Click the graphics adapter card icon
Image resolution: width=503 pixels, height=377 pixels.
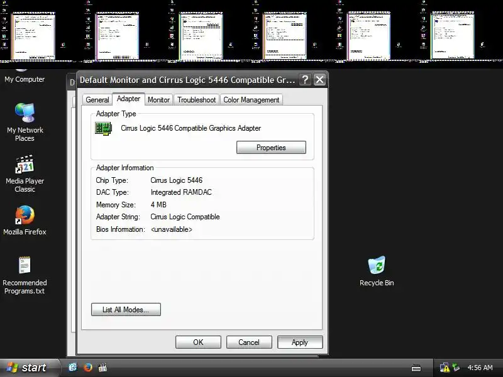(x=103, y=129)
